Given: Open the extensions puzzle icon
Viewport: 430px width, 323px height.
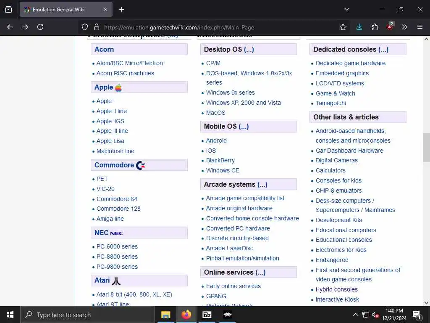Looking at the screenshot, I should click(x=375, y=27).
